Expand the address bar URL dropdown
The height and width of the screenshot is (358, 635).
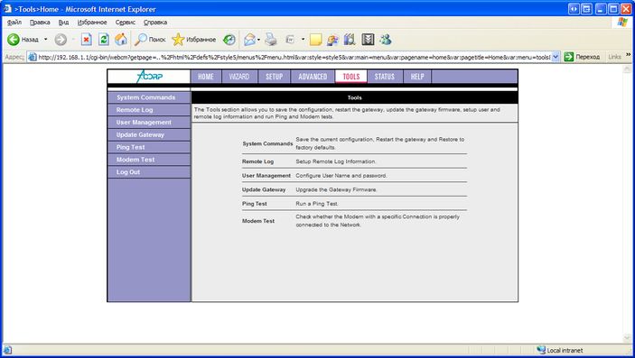pos(556,57)
